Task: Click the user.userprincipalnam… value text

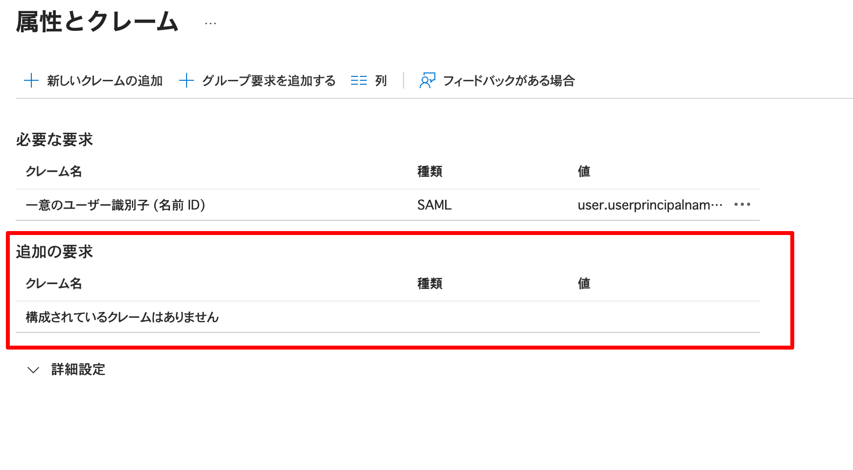Action: pos(650,205)
